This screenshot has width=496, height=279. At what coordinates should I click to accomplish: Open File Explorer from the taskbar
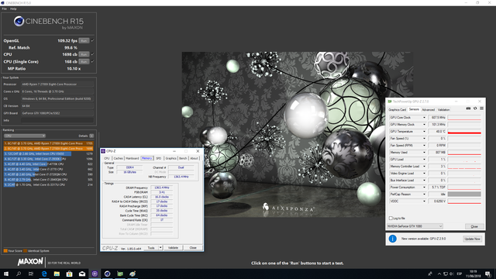tap(57, 274)
